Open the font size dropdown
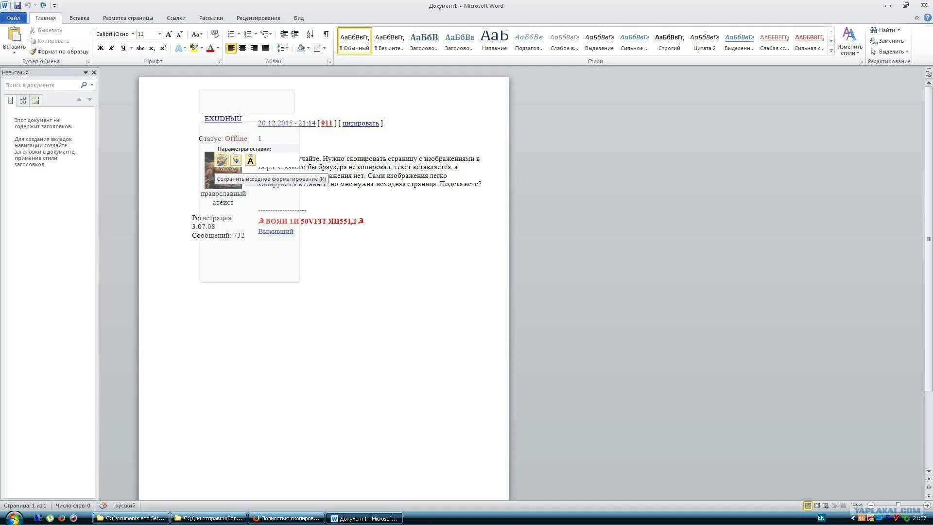 point(159,34)
